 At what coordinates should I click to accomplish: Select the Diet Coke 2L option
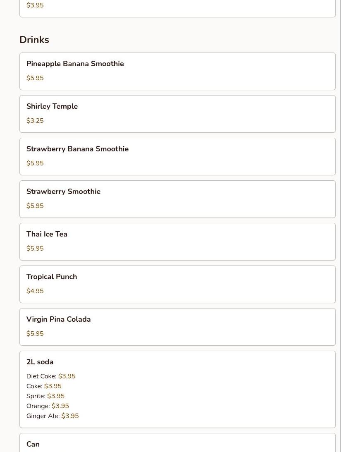pyautogui.click(x=50, y=376)
